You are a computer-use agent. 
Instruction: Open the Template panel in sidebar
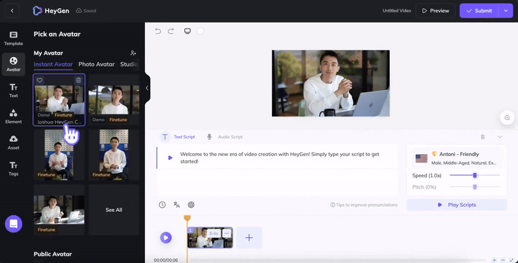[13, 38]
